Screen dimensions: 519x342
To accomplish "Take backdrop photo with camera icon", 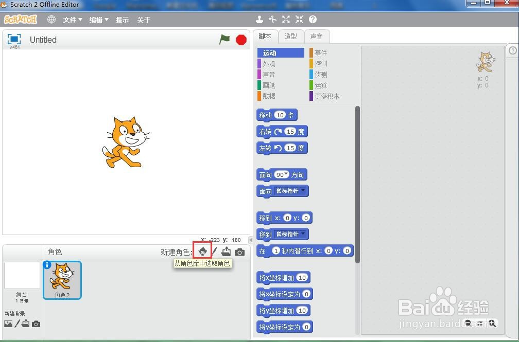I will click(x=36, y=324).
